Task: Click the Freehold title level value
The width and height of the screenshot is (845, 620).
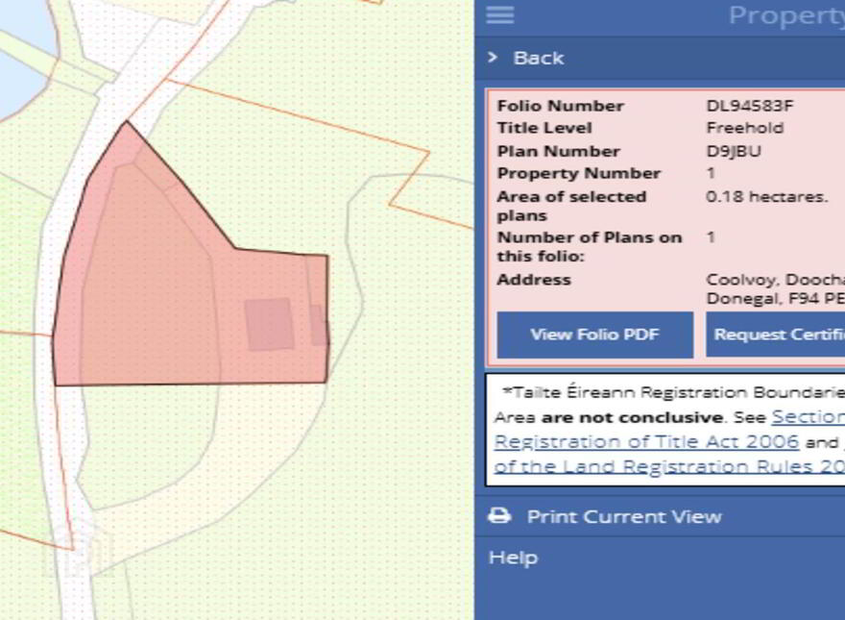Action: (745, 128)
